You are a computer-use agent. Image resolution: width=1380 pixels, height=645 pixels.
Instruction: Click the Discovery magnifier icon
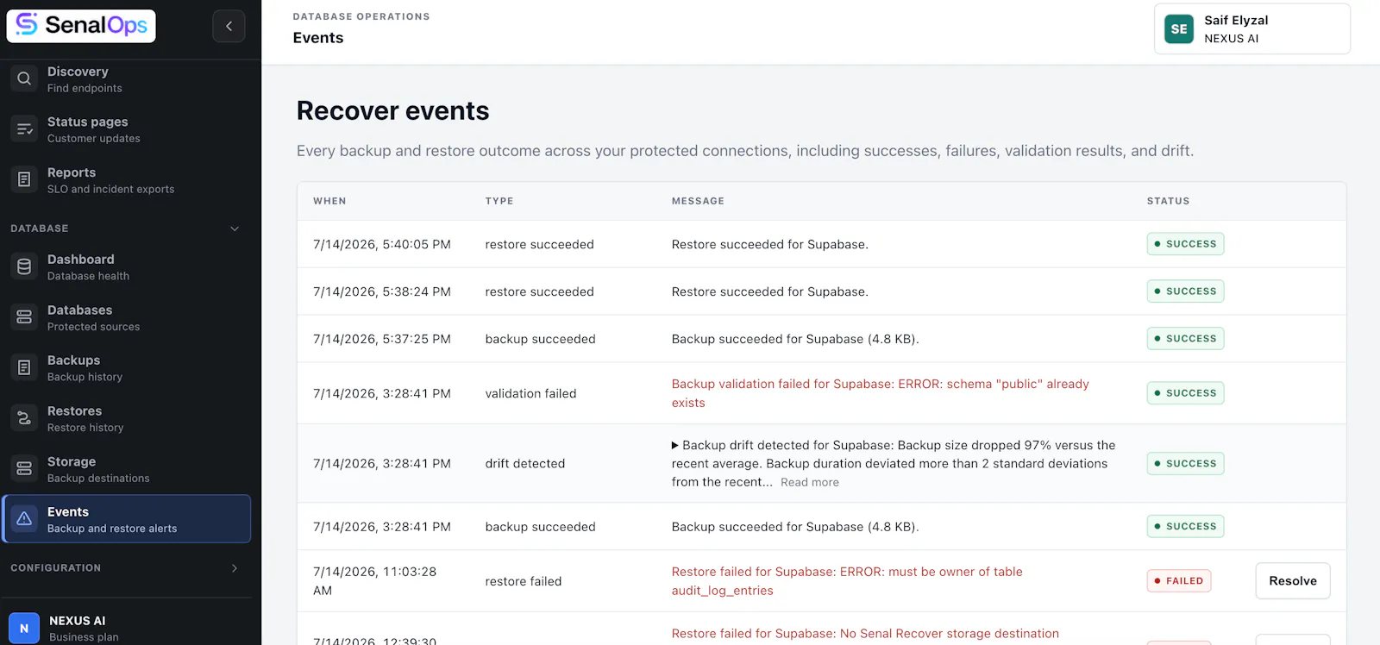24,78
